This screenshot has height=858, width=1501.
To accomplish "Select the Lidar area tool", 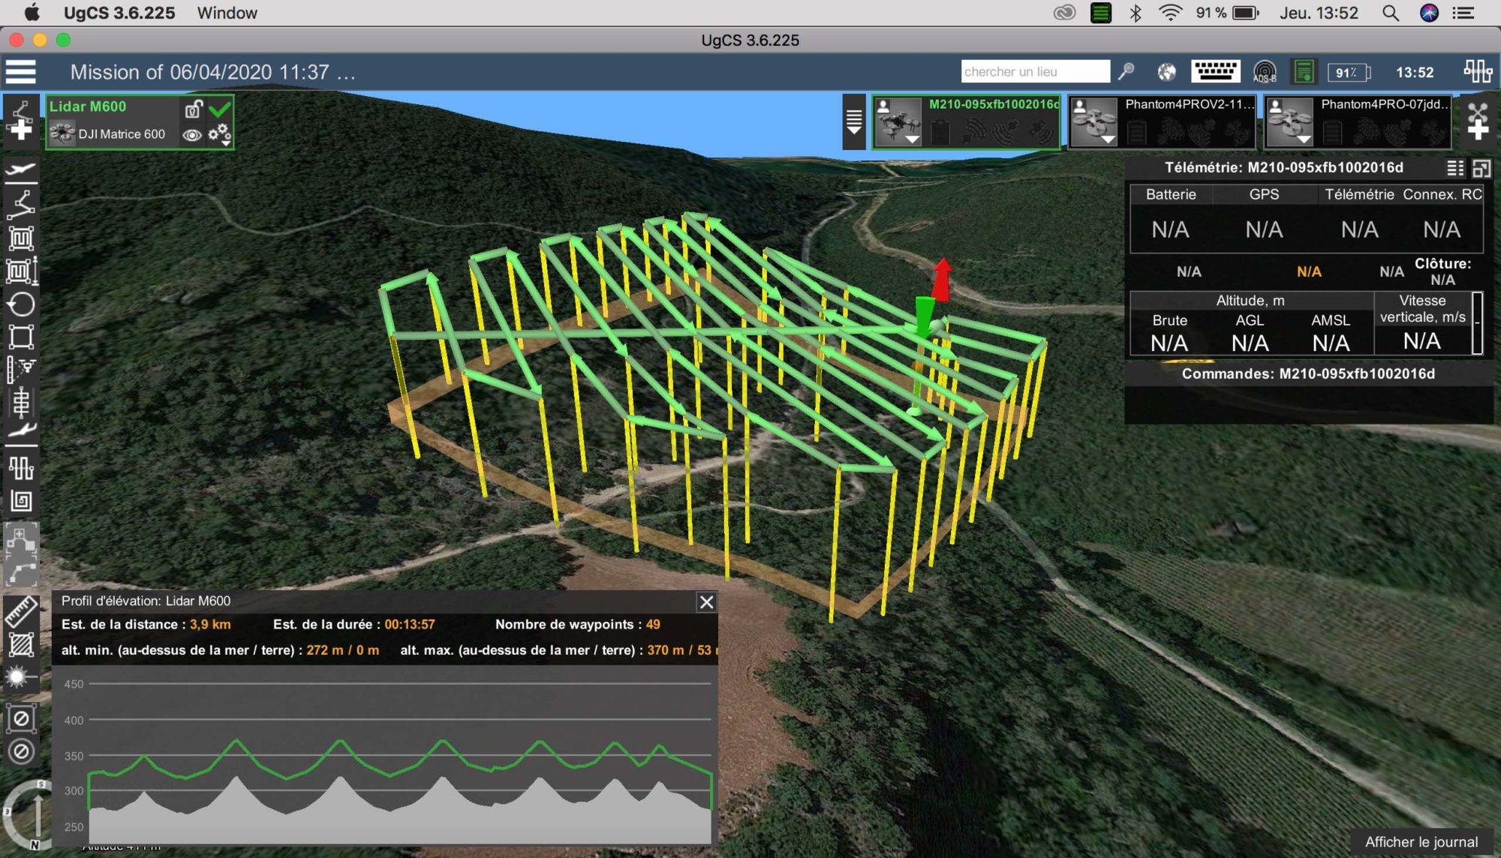I will (21, 468).
